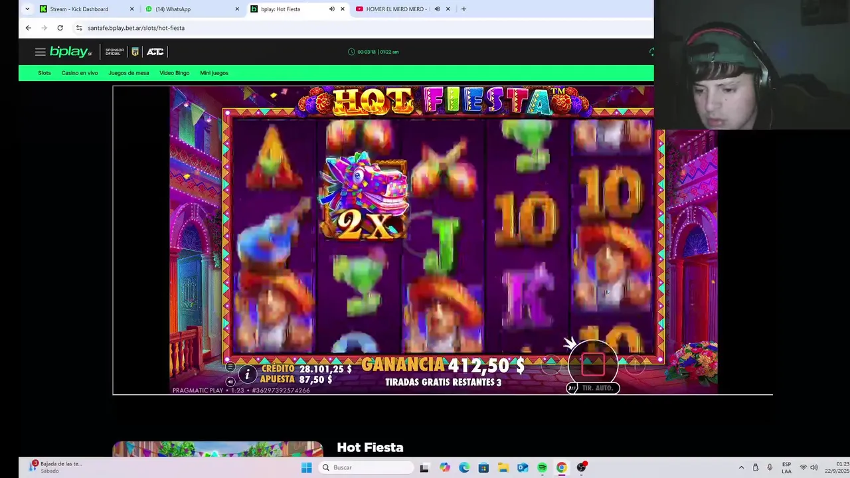Open Microsoft Store from the taskbar

(x=483, y=467)
